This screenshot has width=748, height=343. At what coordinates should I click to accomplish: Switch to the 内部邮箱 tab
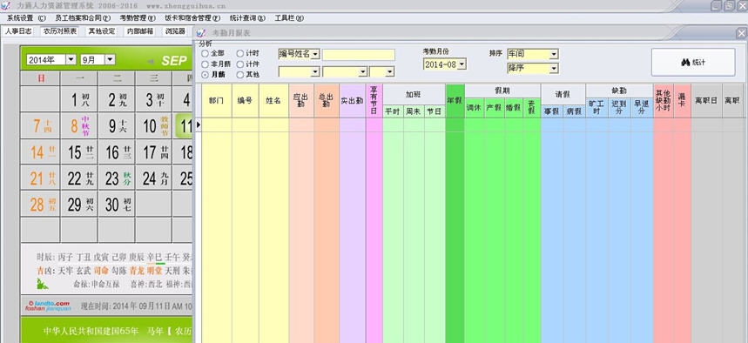click(140, 31)
